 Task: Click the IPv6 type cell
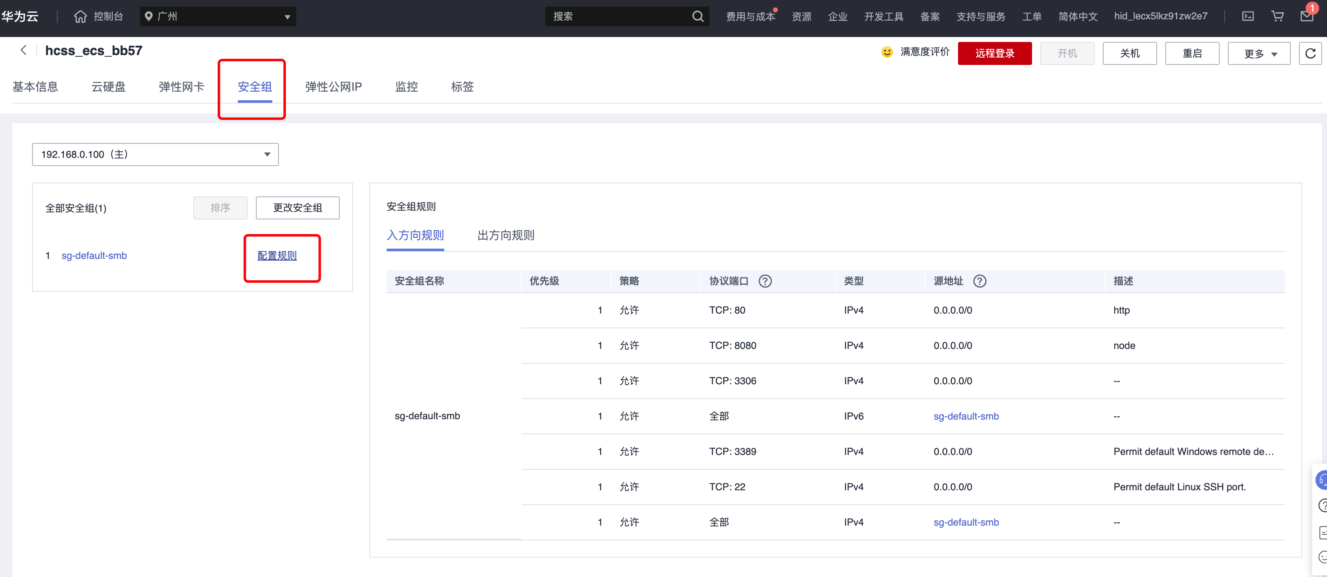[x=854, y=416]
